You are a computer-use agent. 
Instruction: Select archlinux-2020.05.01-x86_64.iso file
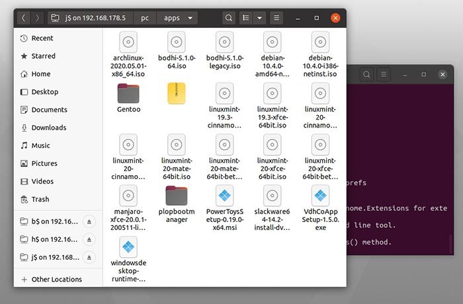coord(128,55)
